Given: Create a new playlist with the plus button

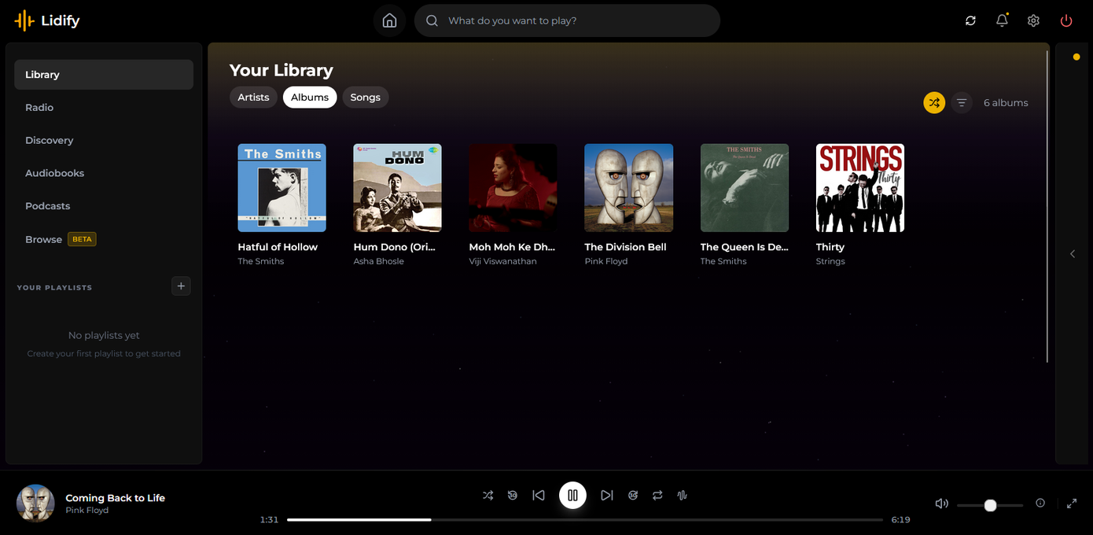Looking at the screenshot, I should (x=181, y=286).
